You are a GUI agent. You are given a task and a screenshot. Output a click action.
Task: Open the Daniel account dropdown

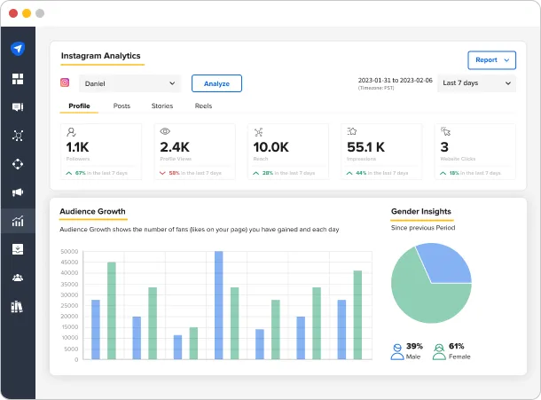coord(129,83)
